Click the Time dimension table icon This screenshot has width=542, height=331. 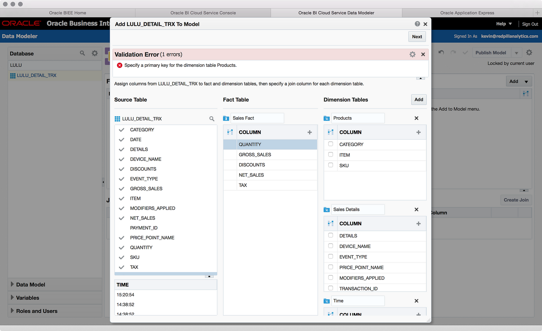(x=327, y=301)
